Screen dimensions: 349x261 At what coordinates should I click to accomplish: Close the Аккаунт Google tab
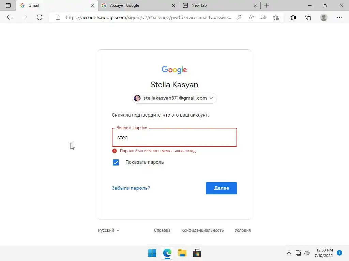[173, 5]
